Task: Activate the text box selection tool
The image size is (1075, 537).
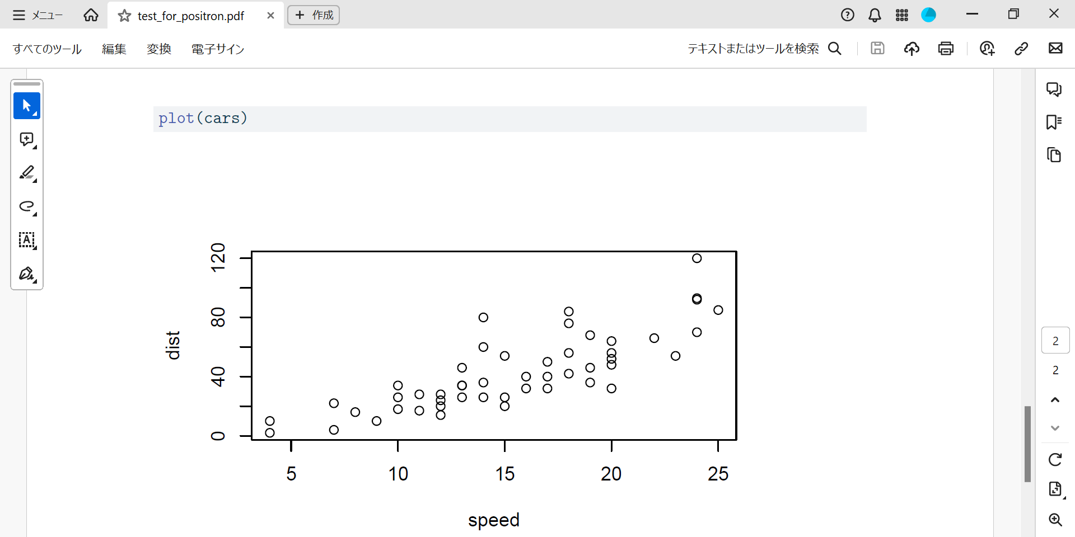Action: click(x=26, y=240)
